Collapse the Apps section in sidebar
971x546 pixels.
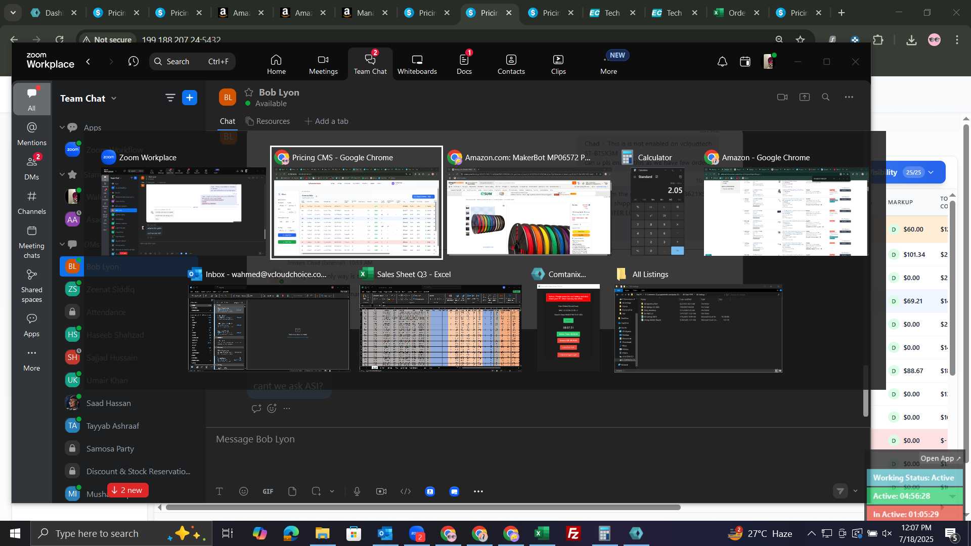pyautogui.click(x=62, y=127)
